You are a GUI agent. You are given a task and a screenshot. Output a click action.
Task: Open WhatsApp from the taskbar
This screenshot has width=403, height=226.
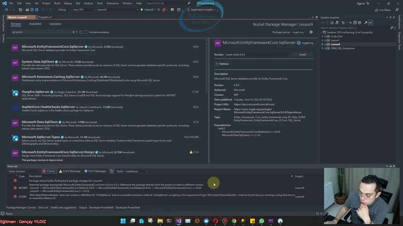262,221
